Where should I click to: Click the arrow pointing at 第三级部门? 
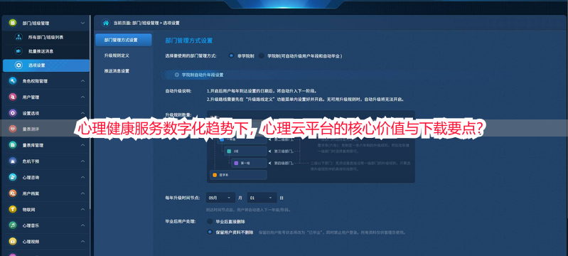[x=270, y=151]
